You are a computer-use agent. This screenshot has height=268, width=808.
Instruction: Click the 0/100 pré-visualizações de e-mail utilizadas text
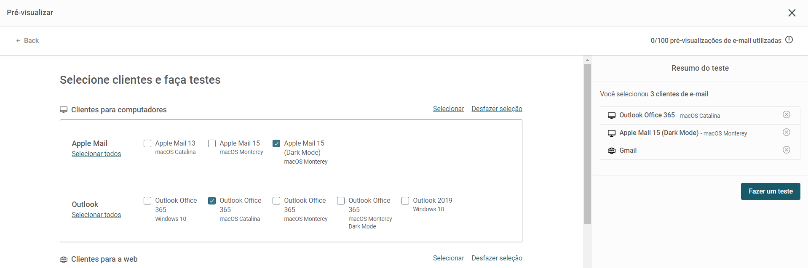716,41
